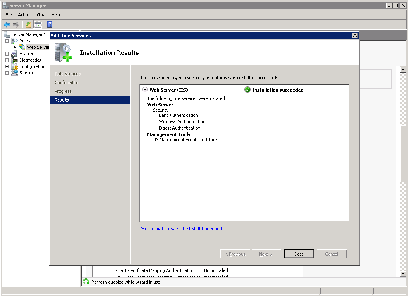Maximize the Server Manager window
The image size is (408, 296).
396,6
